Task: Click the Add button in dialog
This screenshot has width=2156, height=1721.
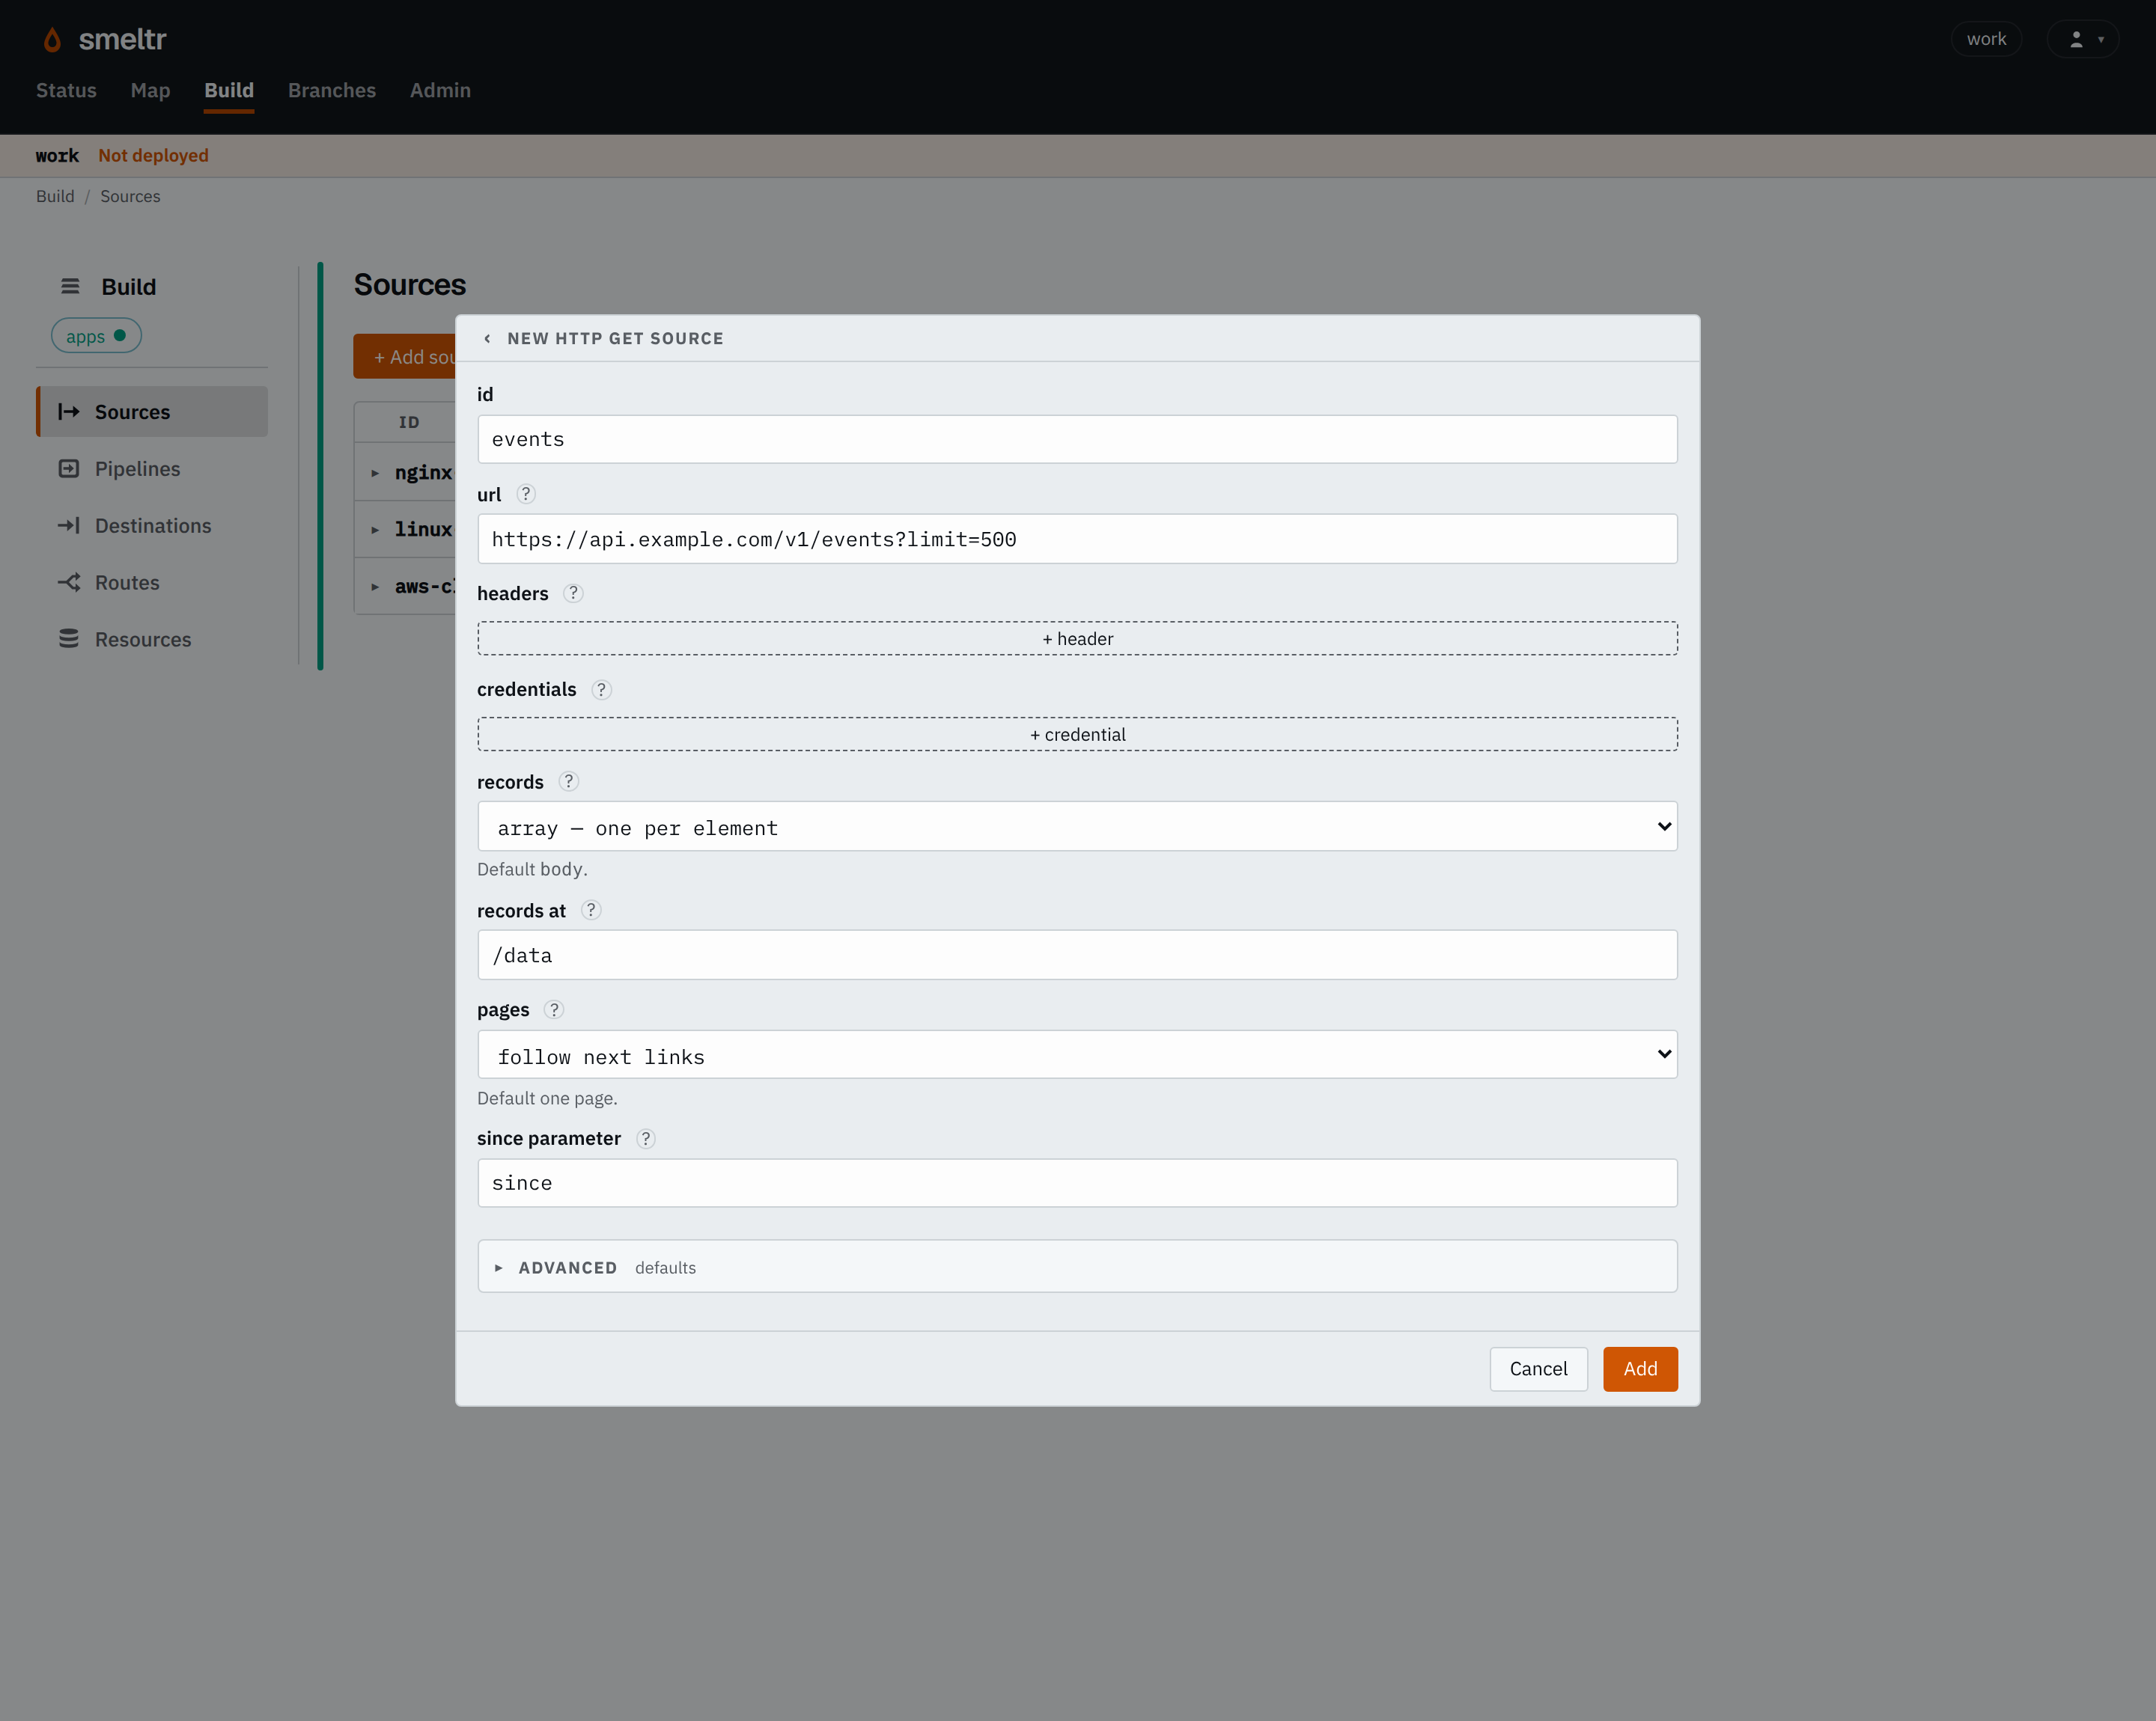Action: pyautogui.click(x=1640, y=1369)
